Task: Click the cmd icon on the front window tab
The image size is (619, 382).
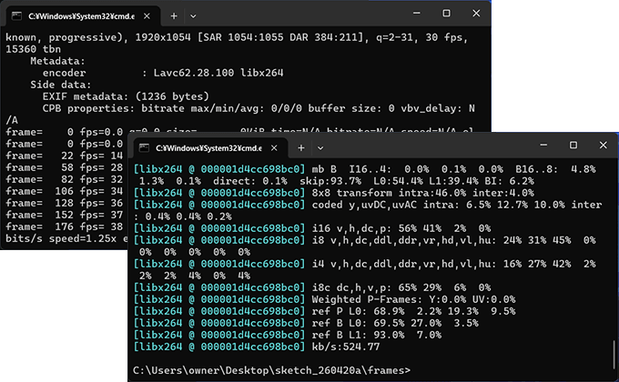Action: click(144, 147)
